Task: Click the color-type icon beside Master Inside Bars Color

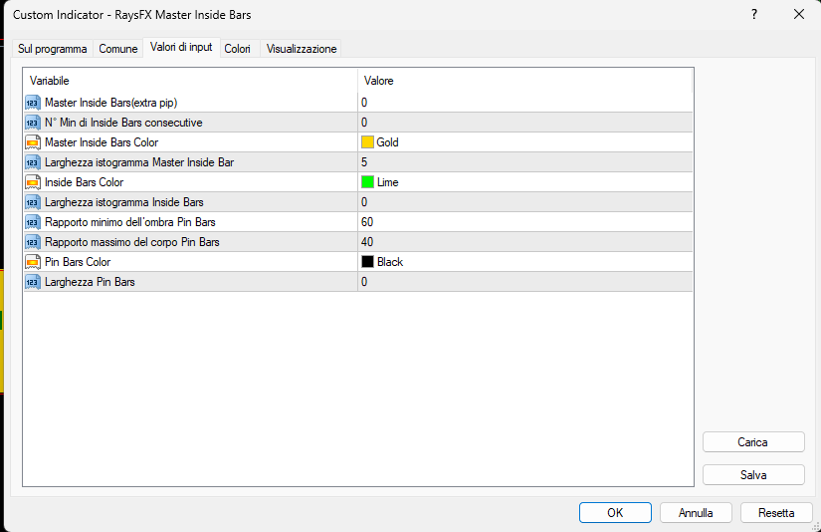Action: 33,142
